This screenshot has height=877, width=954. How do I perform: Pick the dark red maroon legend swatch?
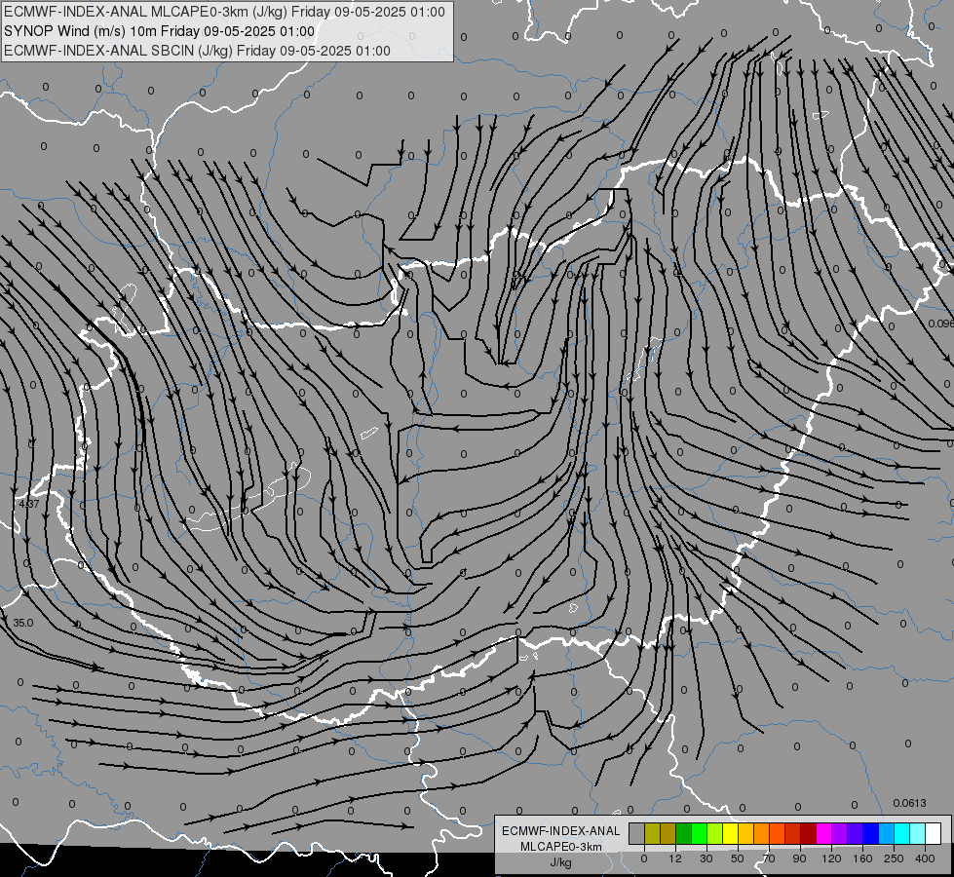coord(808,833)
